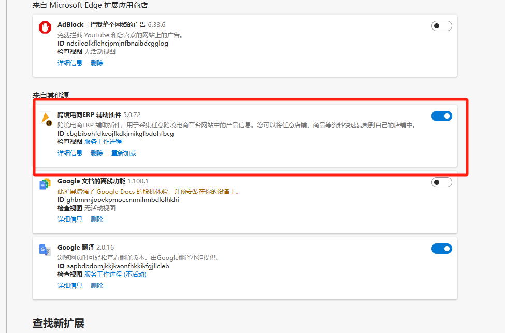View 详细信息 of 跨境电商ERP 辅助插件

(70, 153)
